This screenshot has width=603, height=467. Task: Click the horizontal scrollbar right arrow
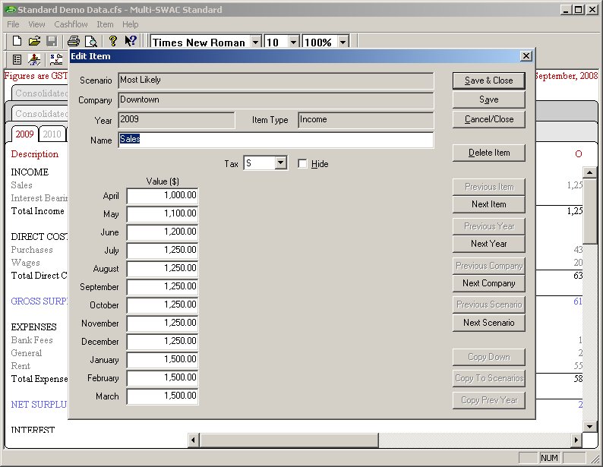575,440
